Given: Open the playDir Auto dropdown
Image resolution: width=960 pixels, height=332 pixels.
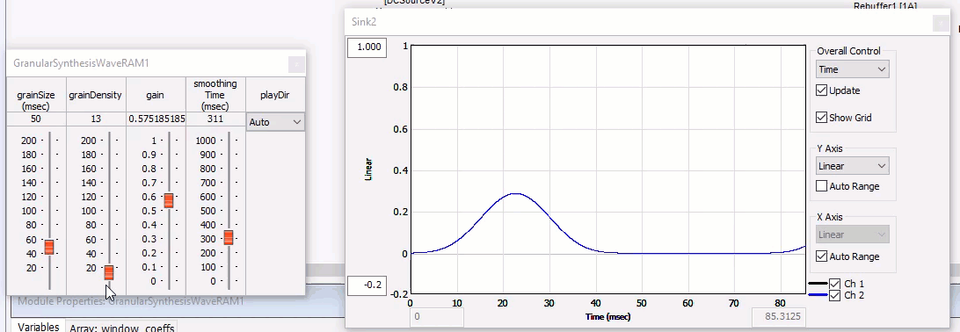Looking at the screenshot, I should point(275,122).
